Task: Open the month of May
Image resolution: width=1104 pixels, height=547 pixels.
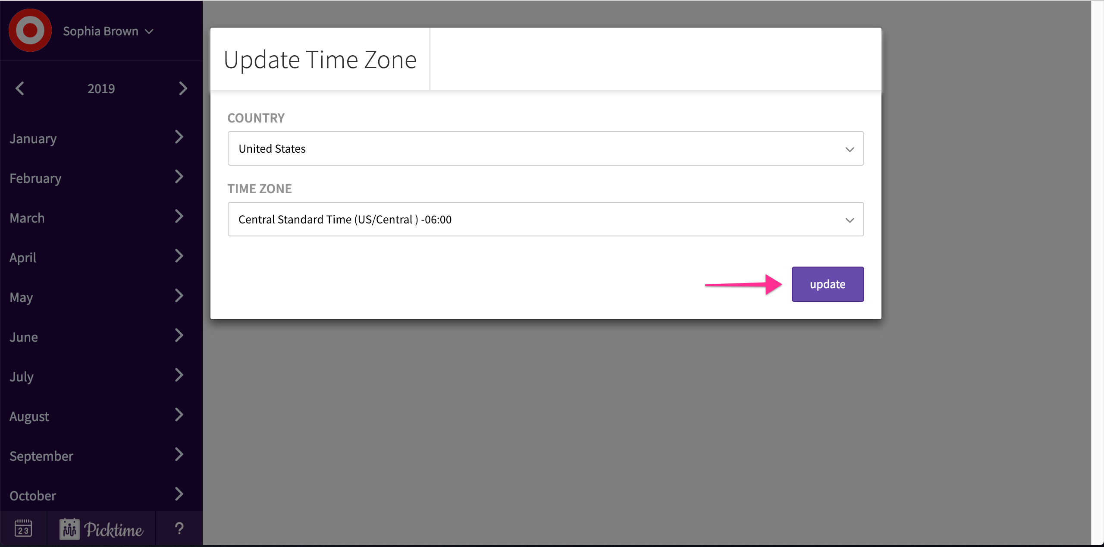Action: coord(22,297)
